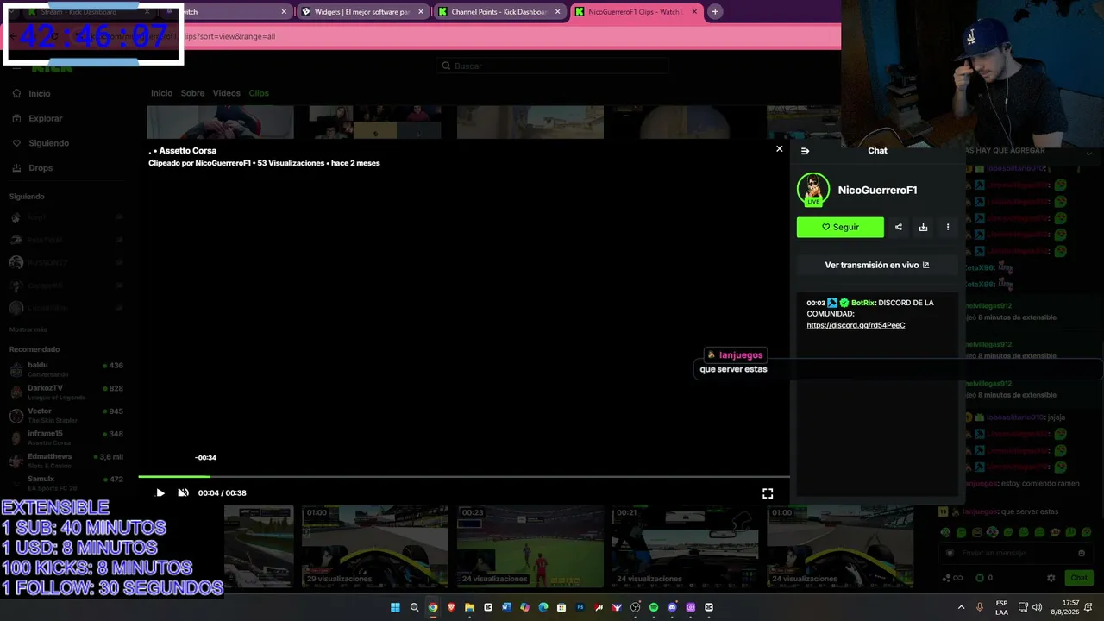The height and width of the screenshot is (621, 1104).
Task: Follow NicoGuerreroF1 with the Seguir button
Action: [x=840, y=227]
